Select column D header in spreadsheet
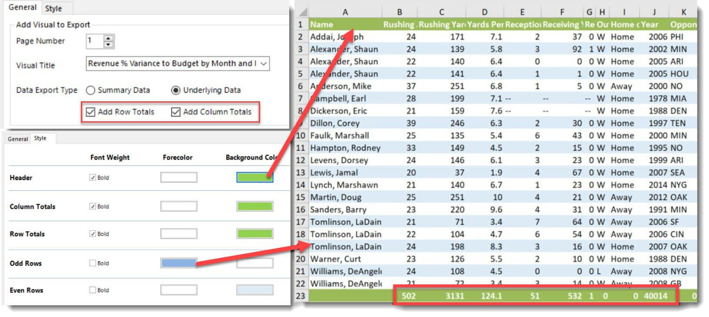 (x=485, y=12)
